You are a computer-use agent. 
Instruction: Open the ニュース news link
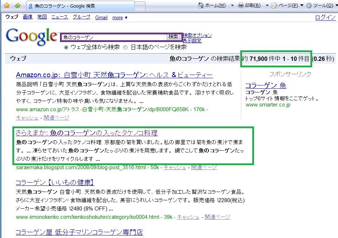coord(60,17)
